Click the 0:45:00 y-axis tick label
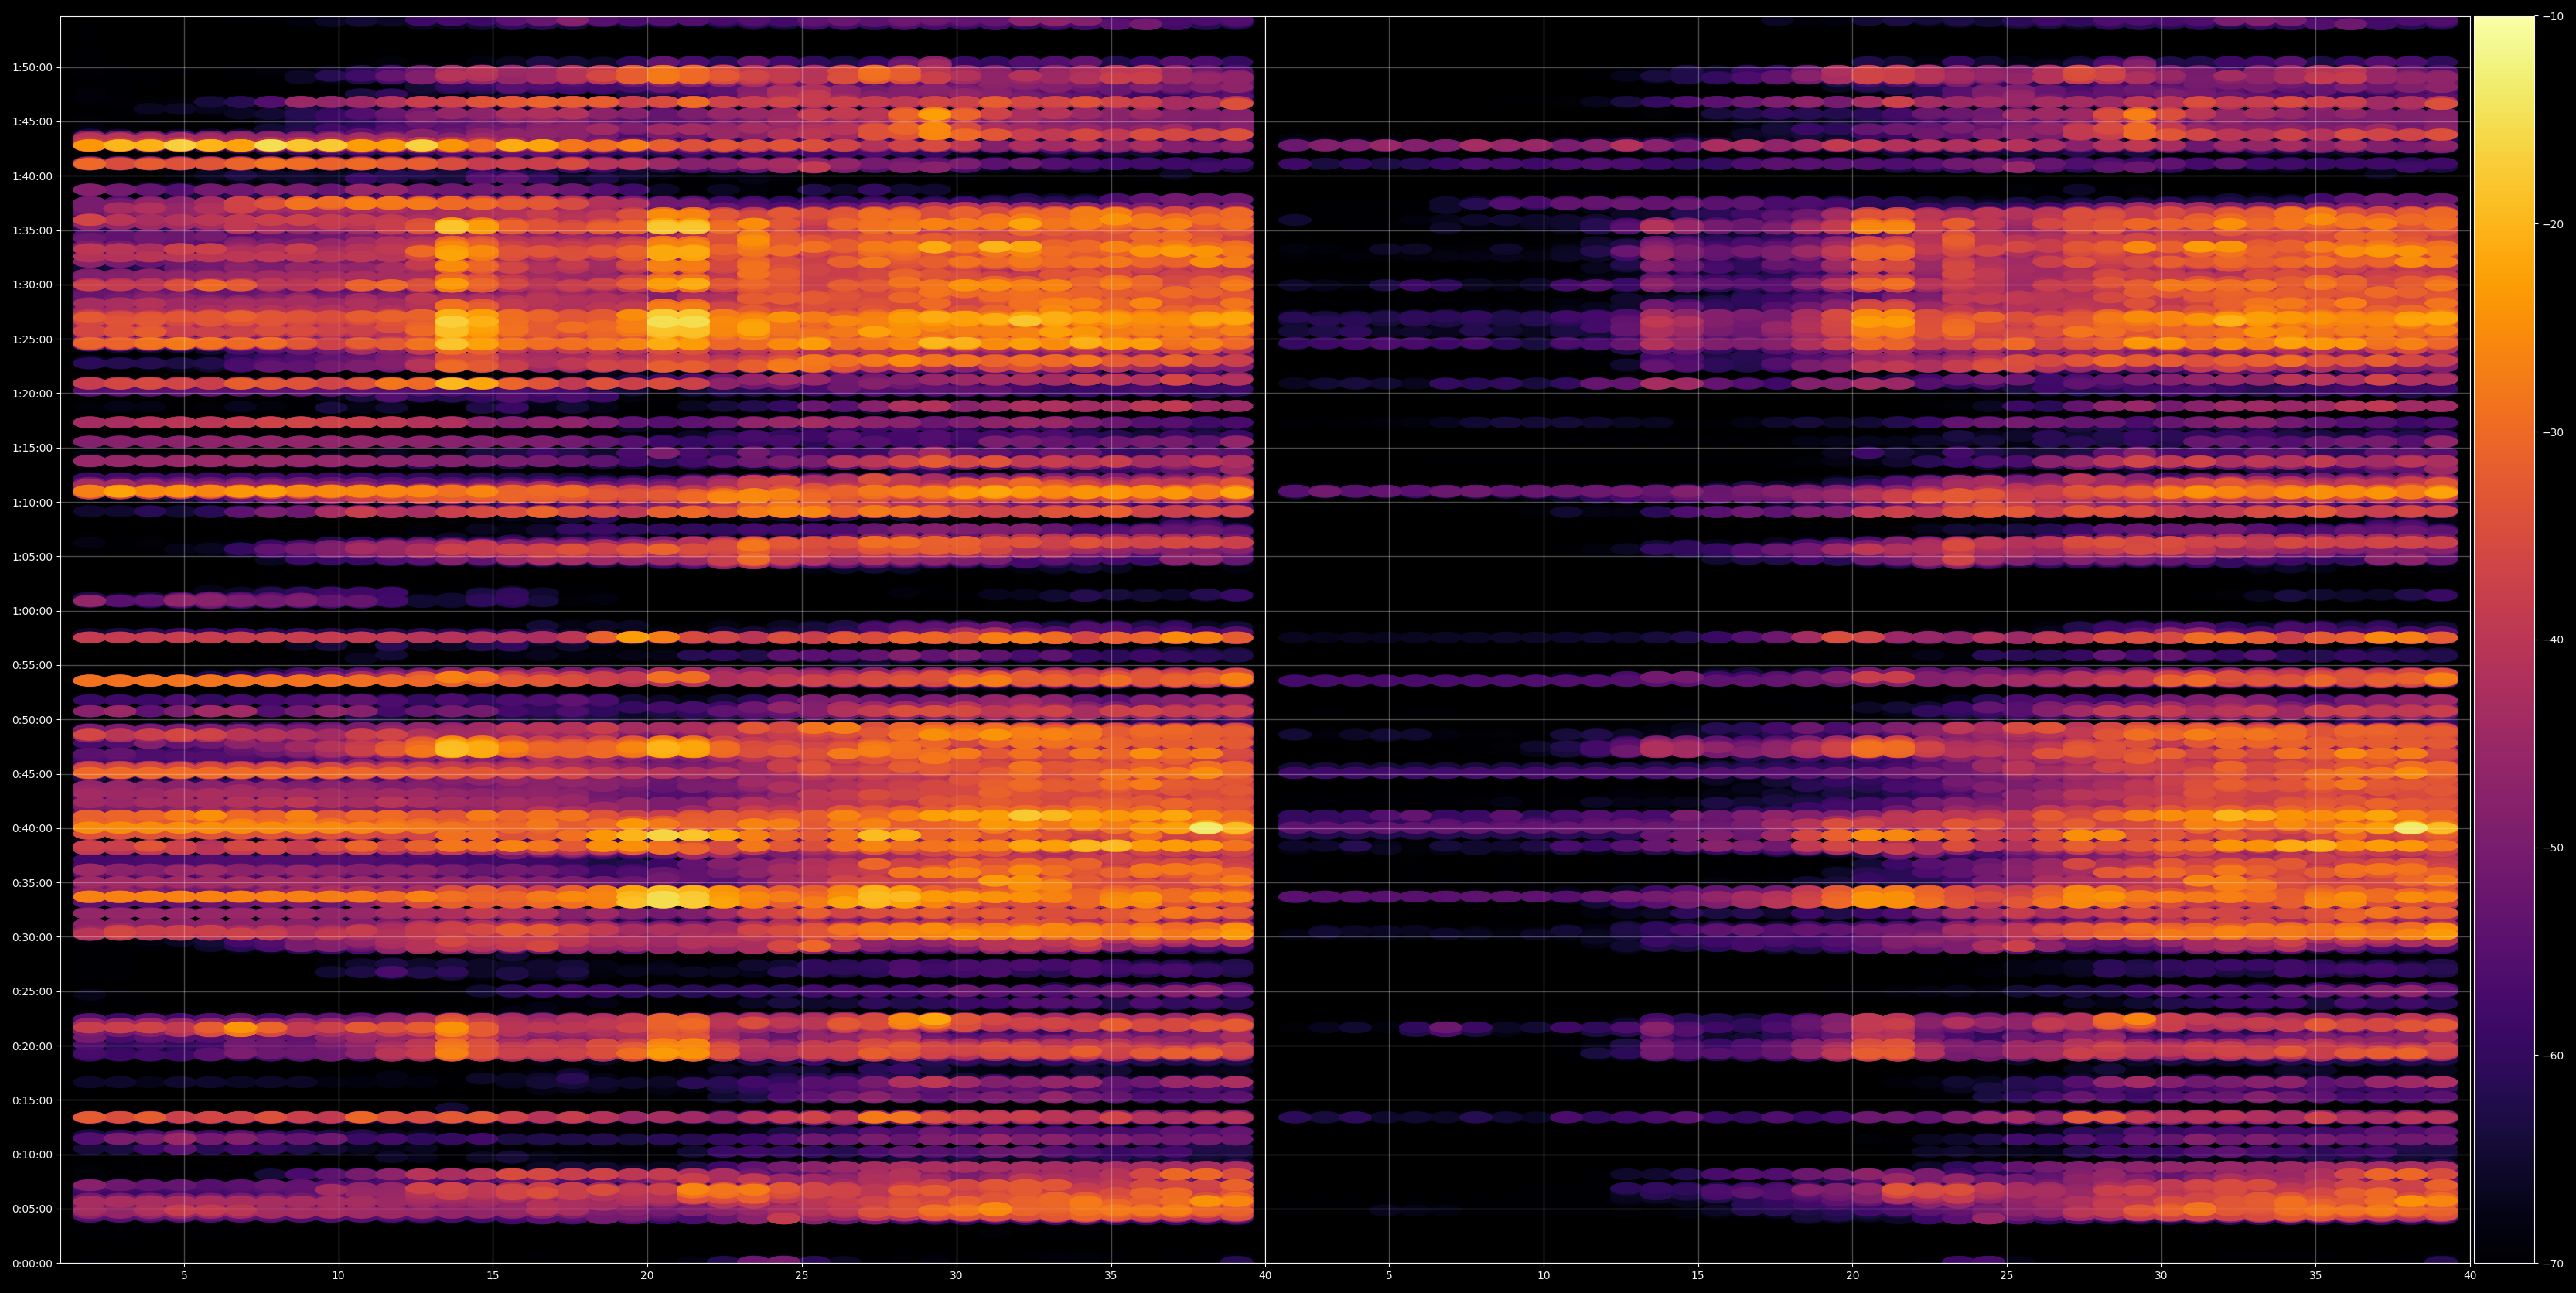Image resolution: width=2576 pixels, height=1293 pixels. coord(32,774)
